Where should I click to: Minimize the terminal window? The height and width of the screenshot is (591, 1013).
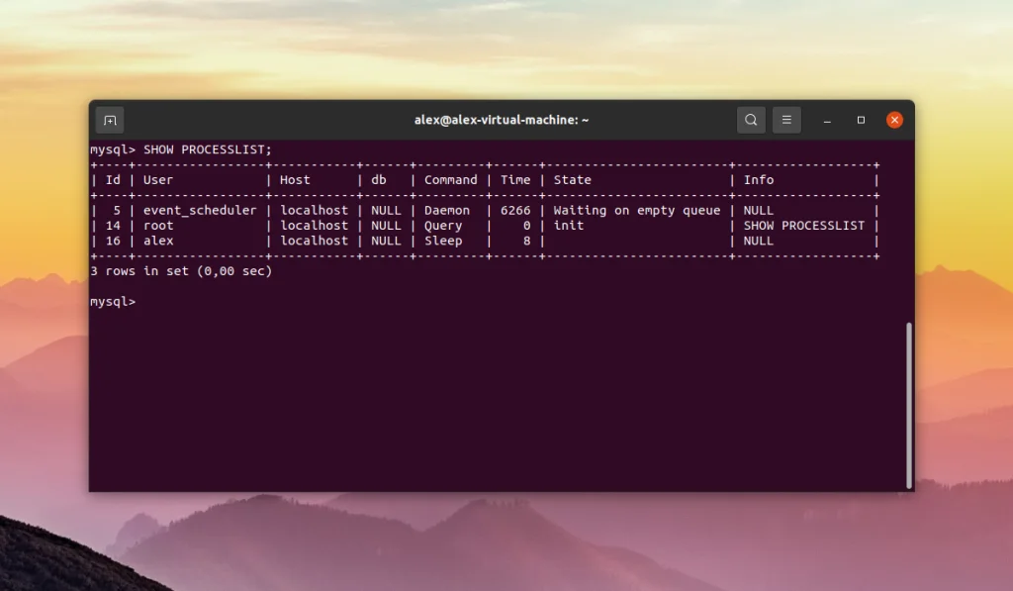[827, 120]
